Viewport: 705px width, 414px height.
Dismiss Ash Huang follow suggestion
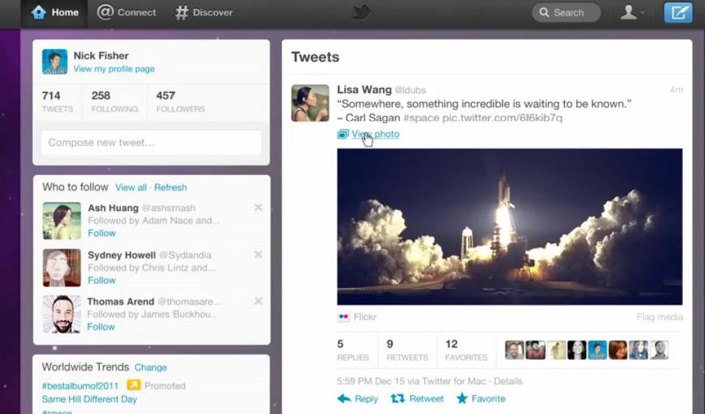(258, 208)
